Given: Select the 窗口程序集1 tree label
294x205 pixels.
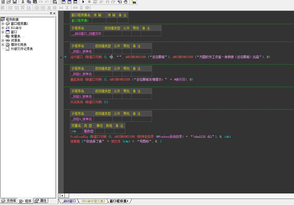Looking at the screenshot, I should tap(19, 24).
